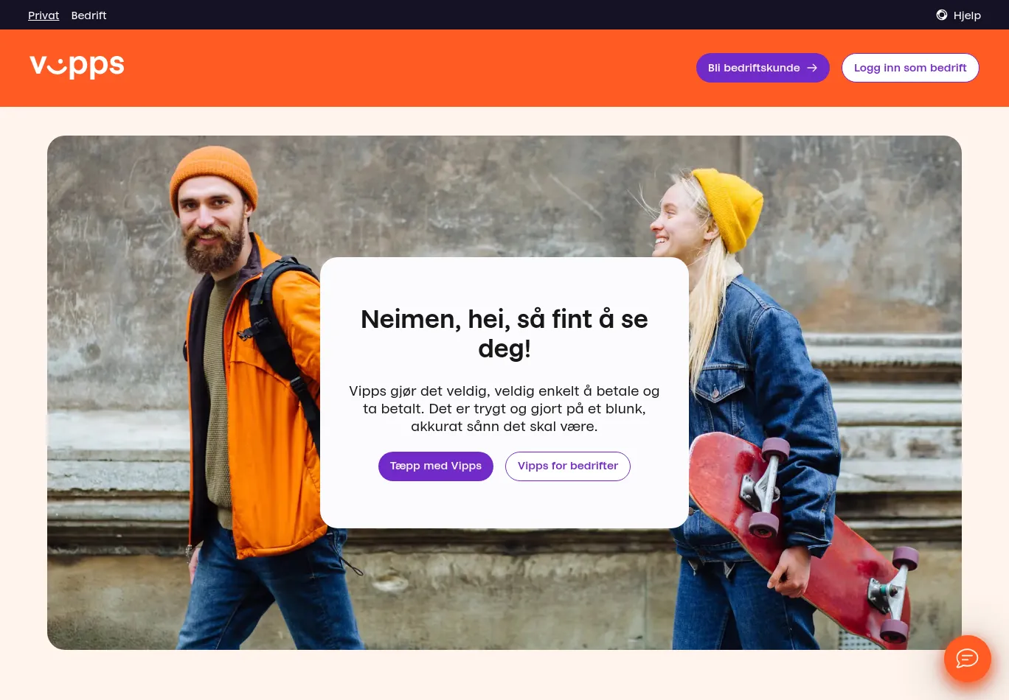Click the Hjelp lifebuoy icon
This screenshot has height=700, width=1009.
[x=942, y=15]
